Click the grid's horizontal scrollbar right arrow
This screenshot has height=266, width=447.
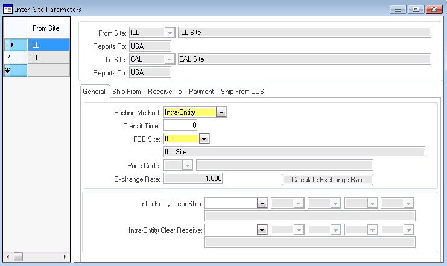(66, 257)
